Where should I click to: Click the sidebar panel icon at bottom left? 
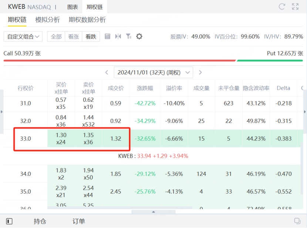[x=9, y=221]
